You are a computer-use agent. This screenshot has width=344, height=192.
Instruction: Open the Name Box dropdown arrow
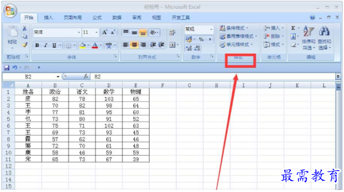[x=58, y=77]
